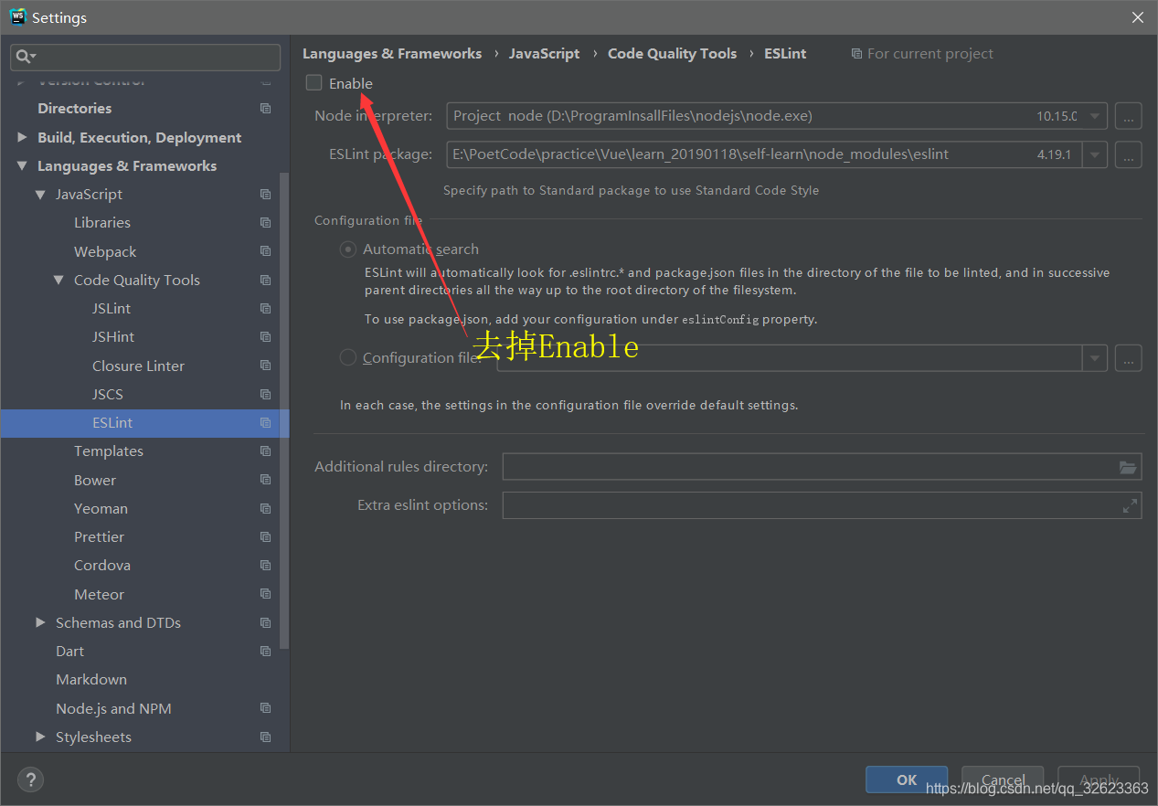Click the settings tree vertical scrollbar
This screenshot has height=806, width=1158.
tap(284, 409)
